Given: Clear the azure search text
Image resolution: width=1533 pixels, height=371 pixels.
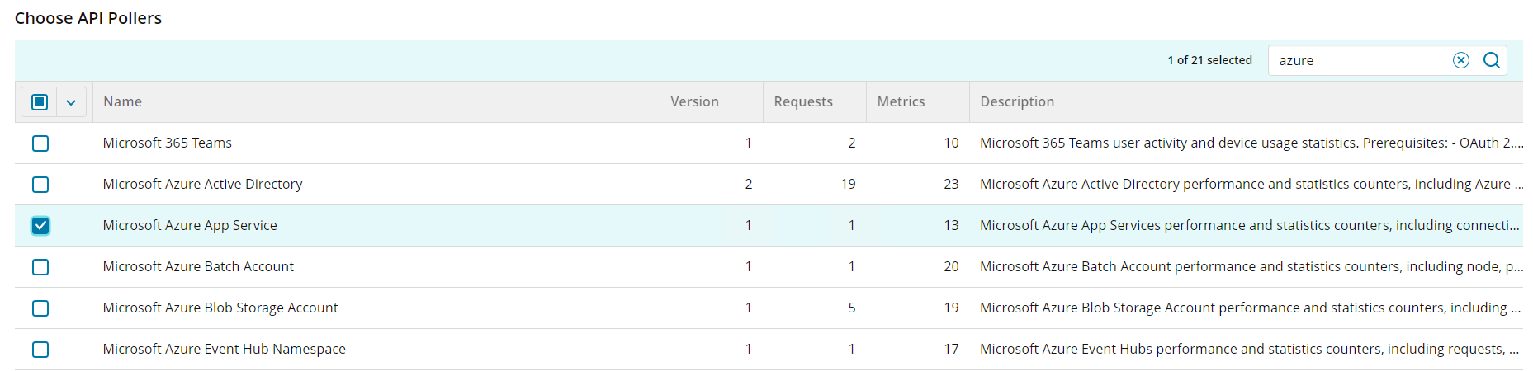Looking at the screenshot, I should tap(1461, 60).
